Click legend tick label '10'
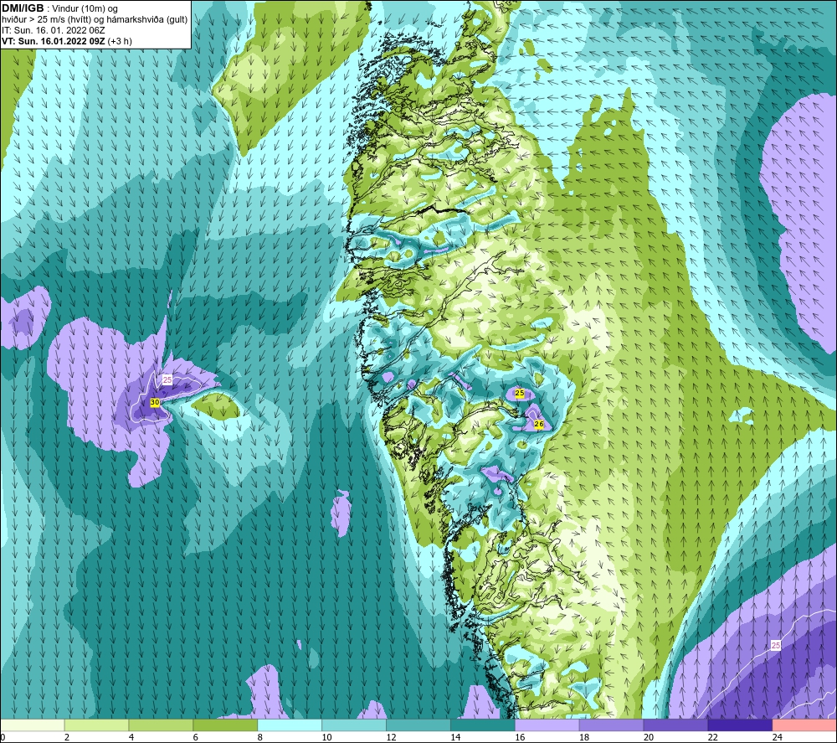Image resolution: width=837 pixels, height=743 pixels. click(x=326, y=737)
